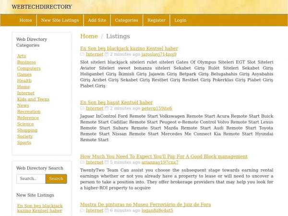Open listing En Son beş hayat Kentsel haber
Image resolution: width=288 pixels, height=216 pixels.
117,102
